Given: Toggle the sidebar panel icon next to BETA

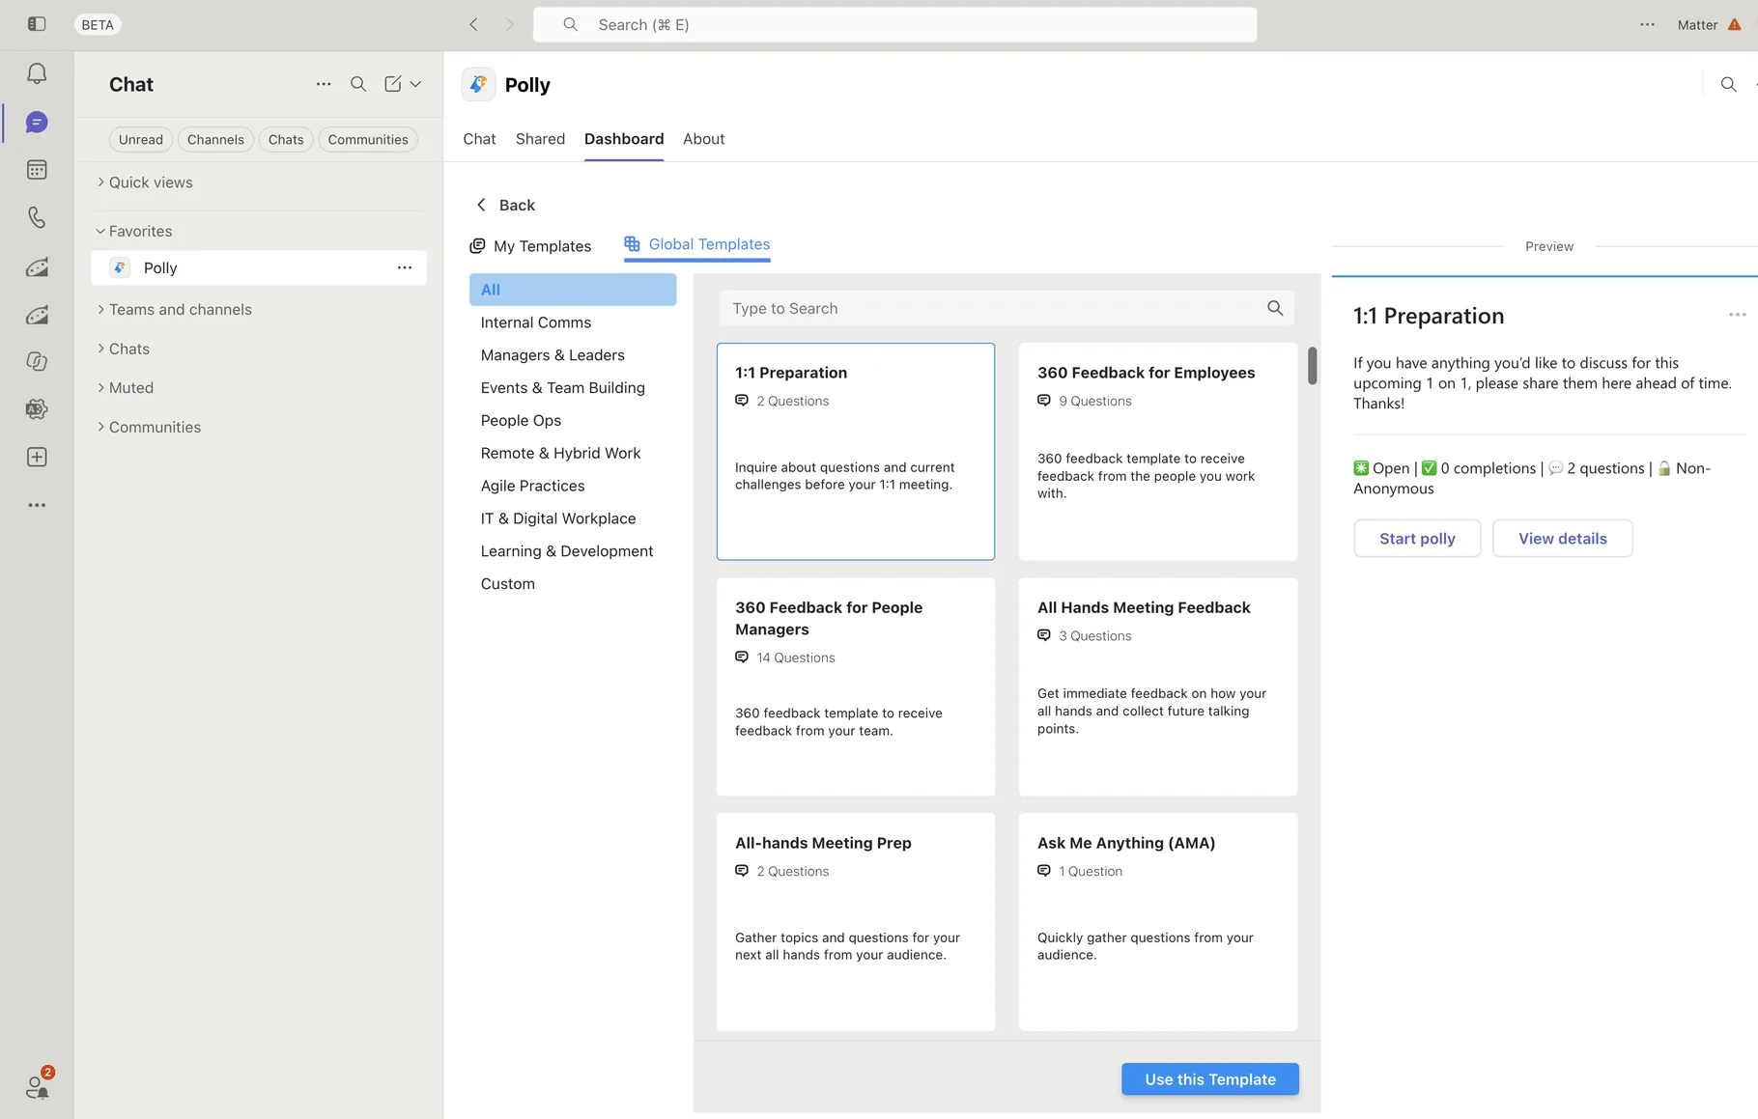Looking at the screenshot, I should 37,24.
